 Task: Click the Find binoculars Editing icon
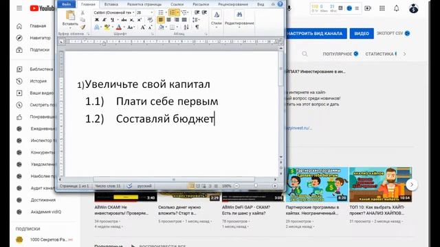coord(239,14)
